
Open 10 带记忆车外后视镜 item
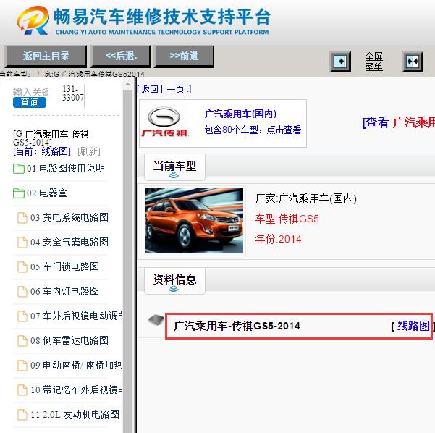tap(76, 390)
